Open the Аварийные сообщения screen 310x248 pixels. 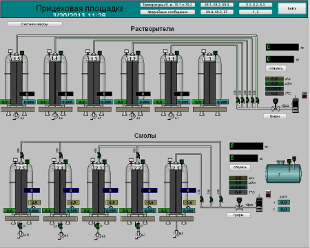167,12
